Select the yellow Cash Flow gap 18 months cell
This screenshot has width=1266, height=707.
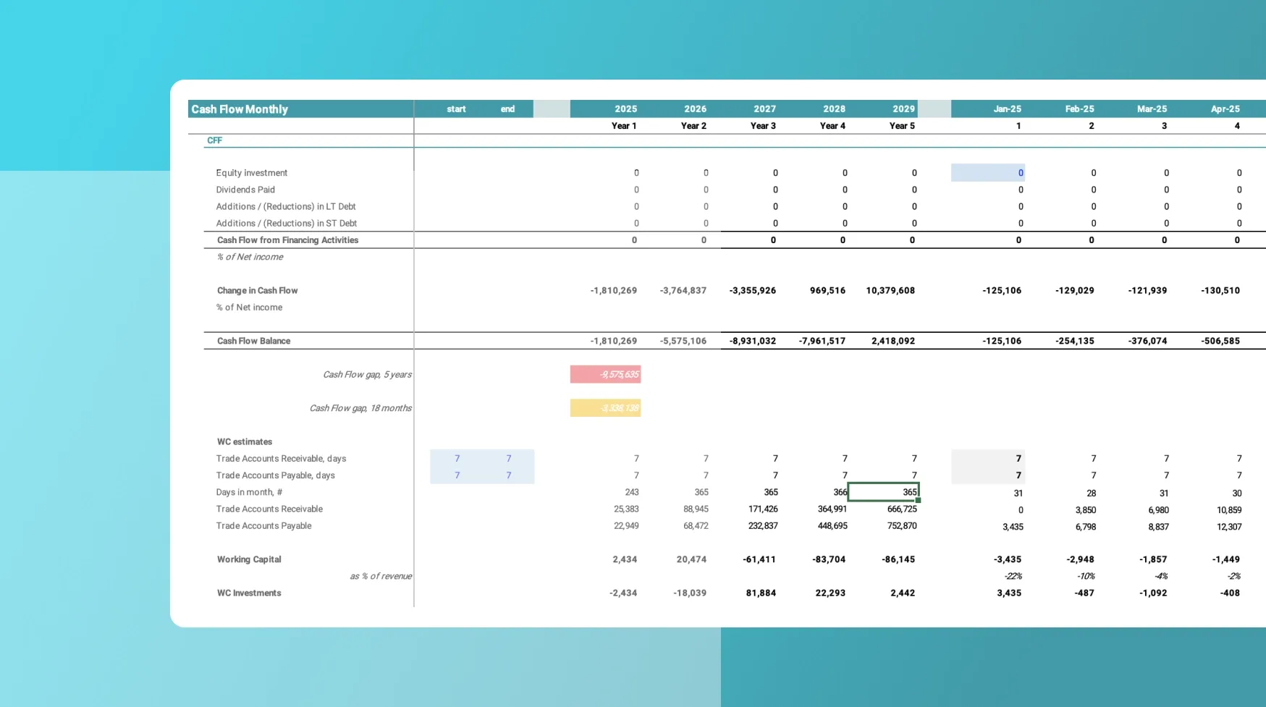pos(605,408)
